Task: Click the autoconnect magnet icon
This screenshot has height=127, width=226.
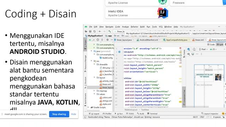Action: 193,54
